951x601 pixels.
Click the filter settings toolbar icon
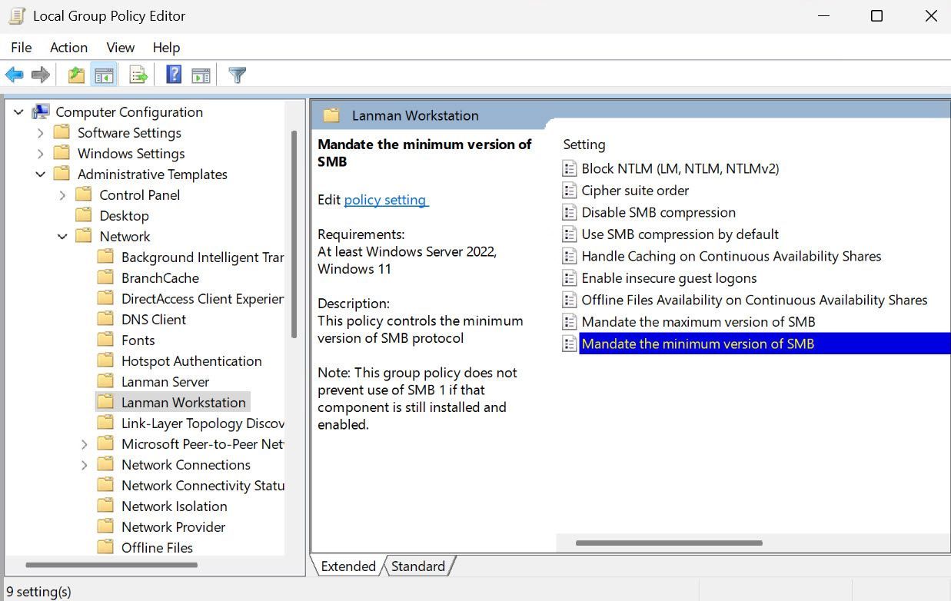click(236, 74)
